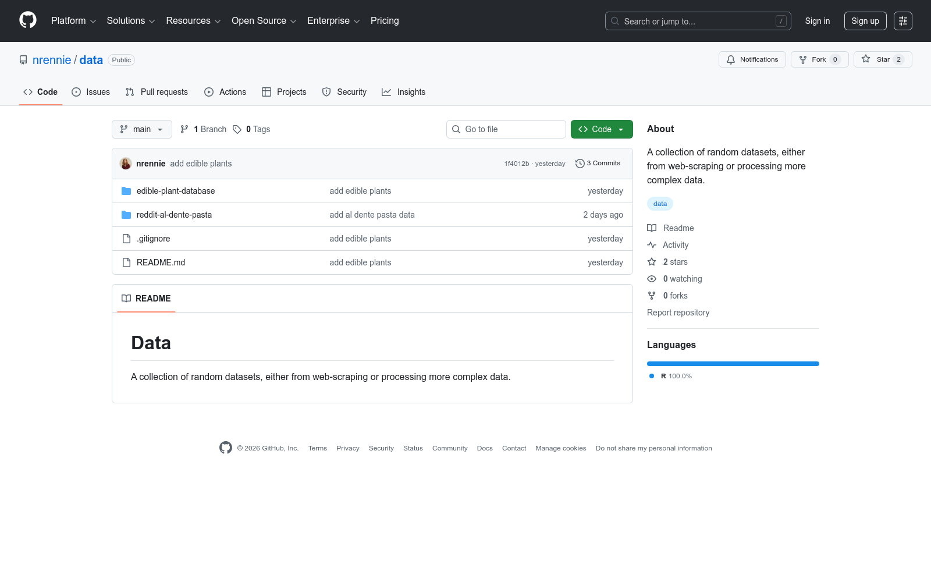The height and width of the screenshot is (582, 931).
Task: Open the Terms footer link
Action: (318, 448)
